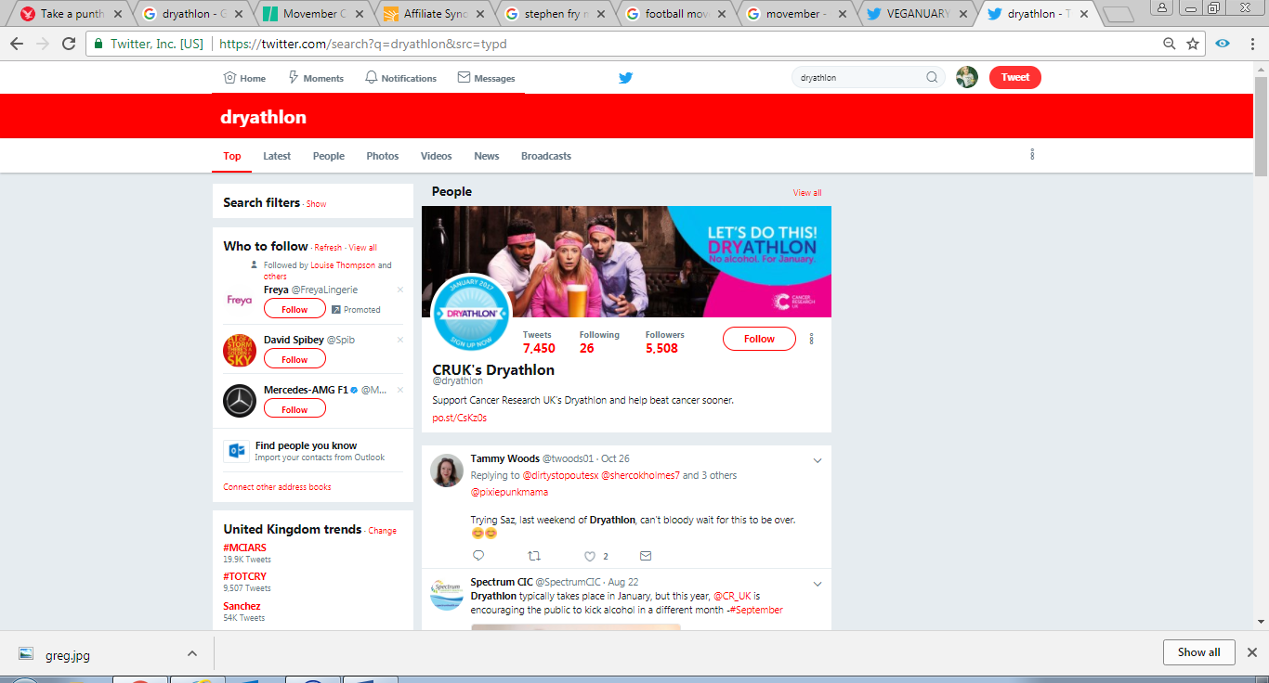Screen dimensions: 1269x683
Task: Click the browser reload button
Action: click(x=69, y=44)
